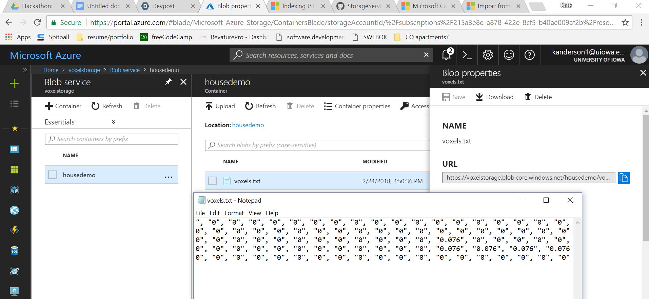
Task: Go to Home breadcrumb
Action: (x=51, y=70)
